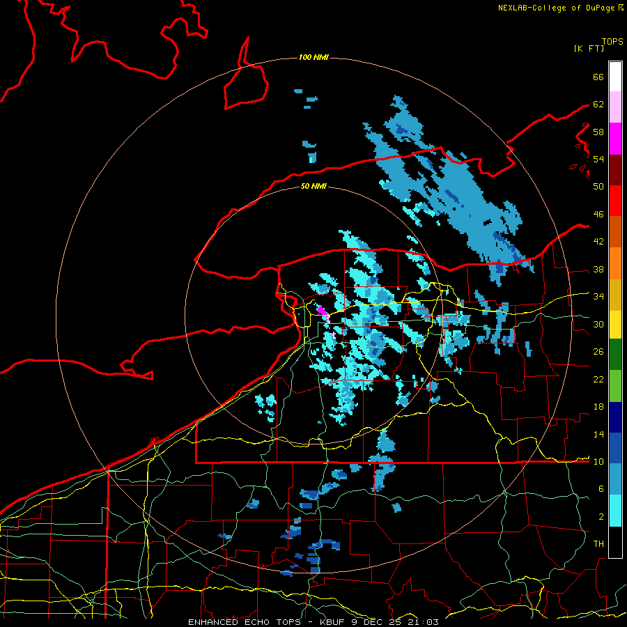Click the '58' legend value

click(x=598, y=132)
